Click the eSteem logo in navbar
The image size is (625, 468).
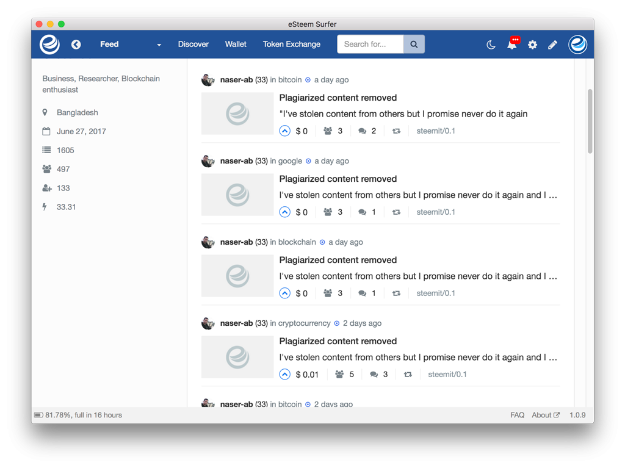50,45
